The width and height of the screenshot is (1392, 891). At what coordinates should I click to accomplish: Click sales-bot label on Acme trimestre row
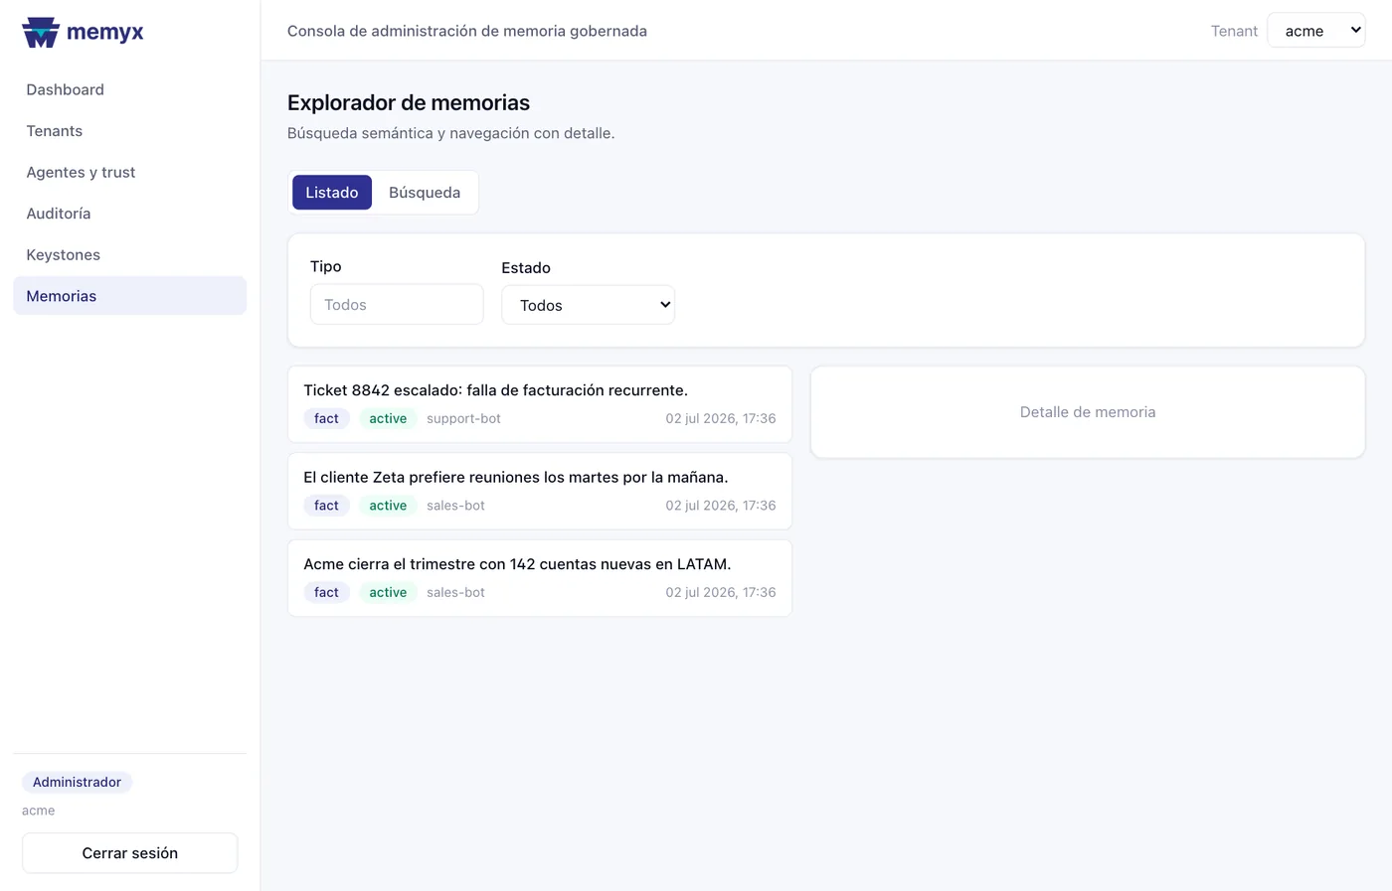click(455, 592)
